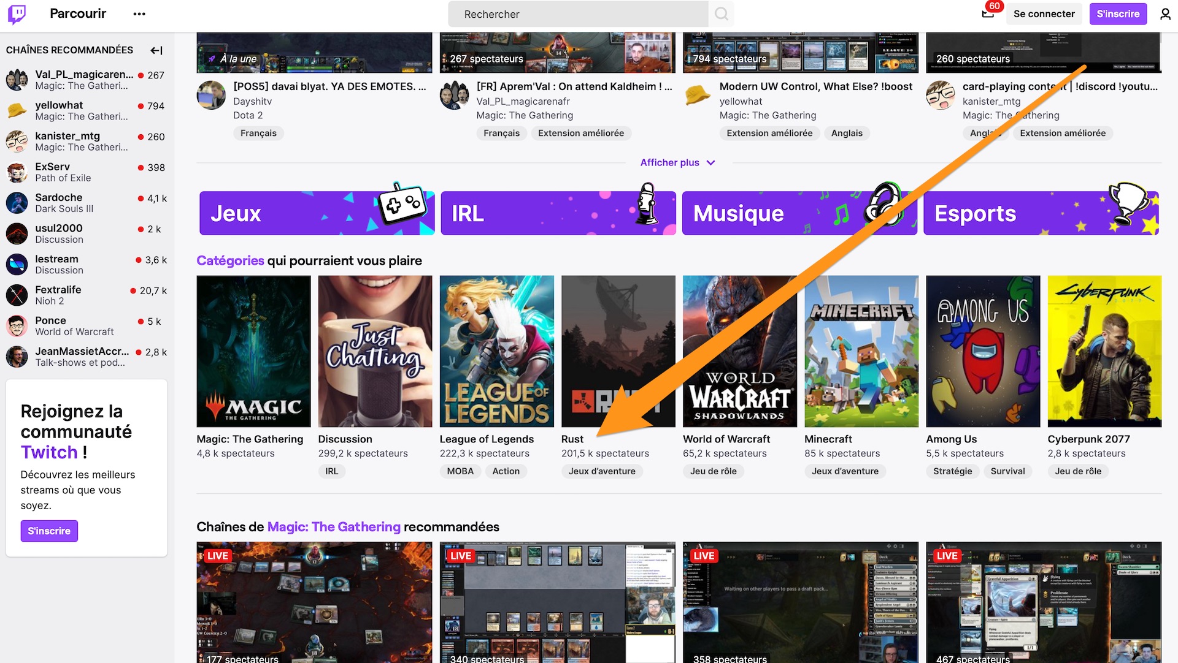Click Se connecter button
1178x663 pixels.
pos(1044,14)
